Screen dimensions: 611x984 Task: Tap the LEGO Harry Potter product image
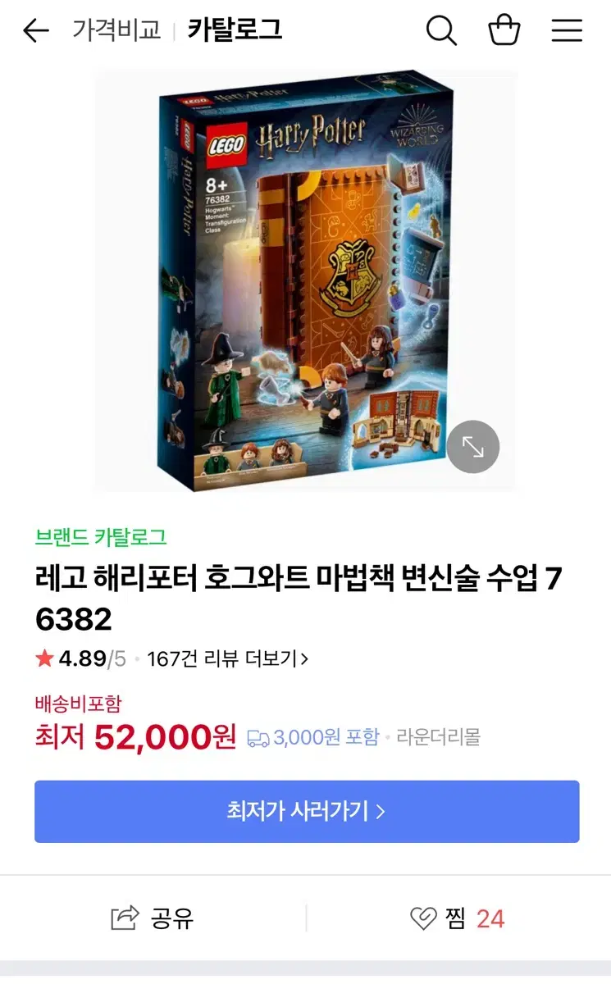(306, 280)
